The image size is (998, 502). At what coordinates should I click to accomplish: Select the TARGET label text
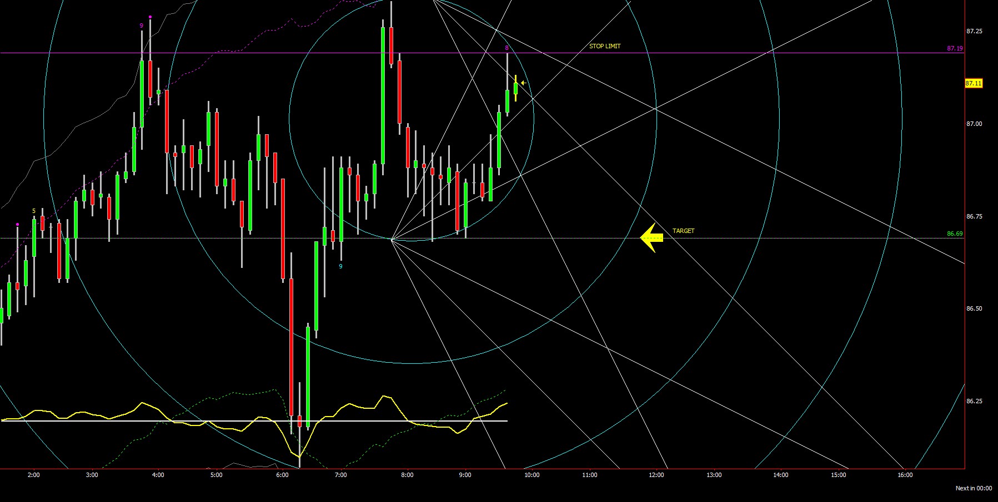683,231
